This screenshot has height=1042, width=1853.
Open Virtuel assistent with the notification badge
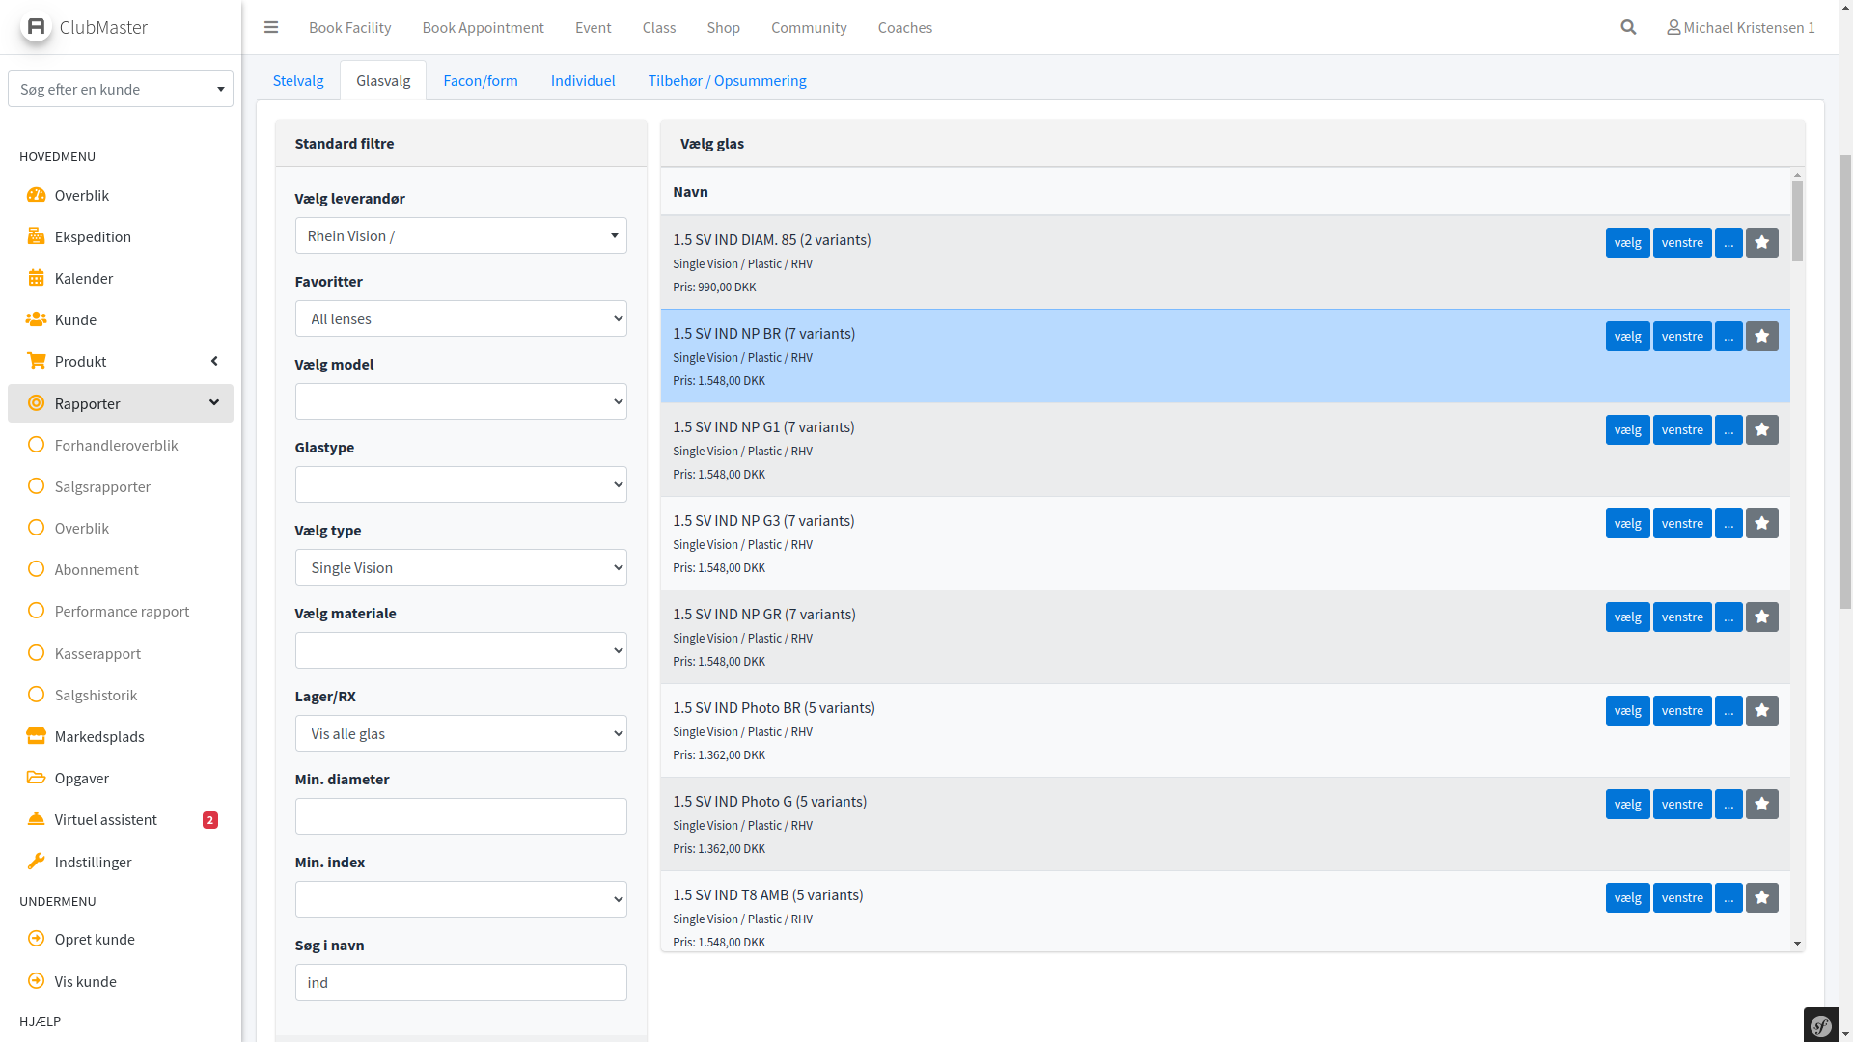(x=105, y=819)
